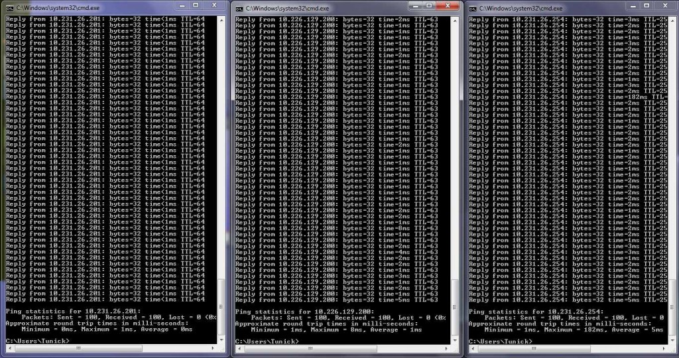
Task: Click vertical scrollbar thumb in 10.231.26.201 window
Action: point(221,306)
